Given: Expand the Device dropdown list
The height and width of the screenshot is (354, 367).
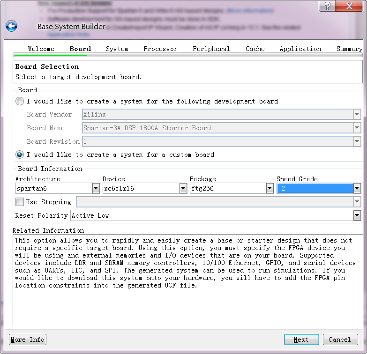Looking at the screenshot, I should point(183,188).
